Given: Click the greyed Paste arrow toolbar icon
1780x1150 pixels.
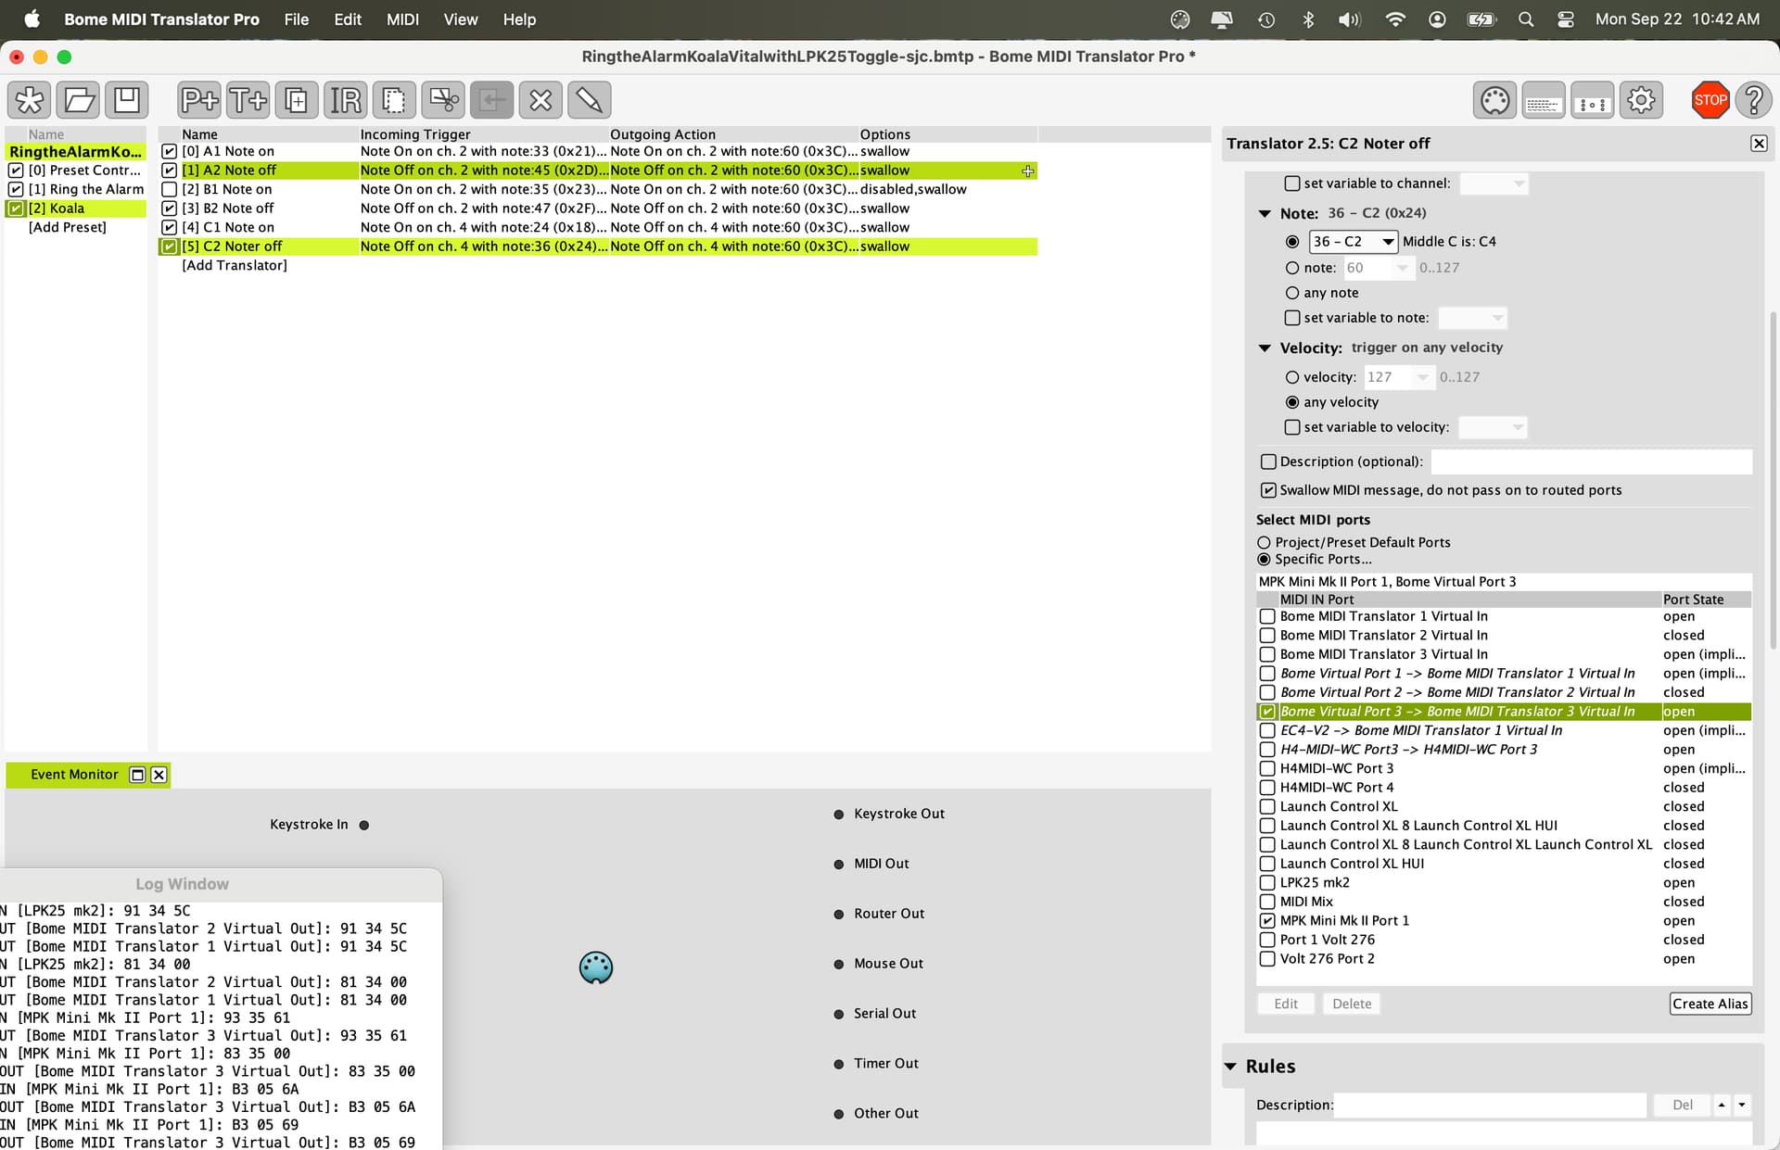Looking at the screenshot, I should (x=492, y=99).
